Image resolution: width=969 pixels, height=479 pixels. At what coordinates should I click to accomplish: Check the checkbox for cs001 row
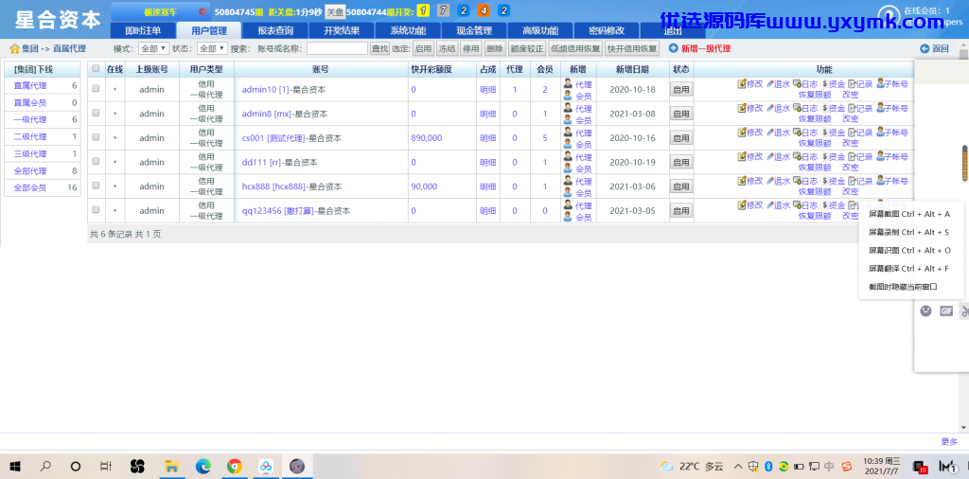96,136
